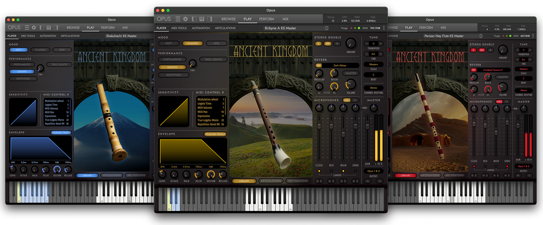Select the EPIC mood in the Birbyne window
The height and width of the screenshot is (225, 543).
click(x=216, y=43)
